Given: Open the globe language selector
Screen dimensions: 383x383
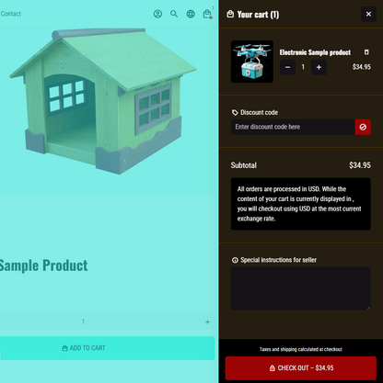Looking at the screenshot, I should coord(191,14).
